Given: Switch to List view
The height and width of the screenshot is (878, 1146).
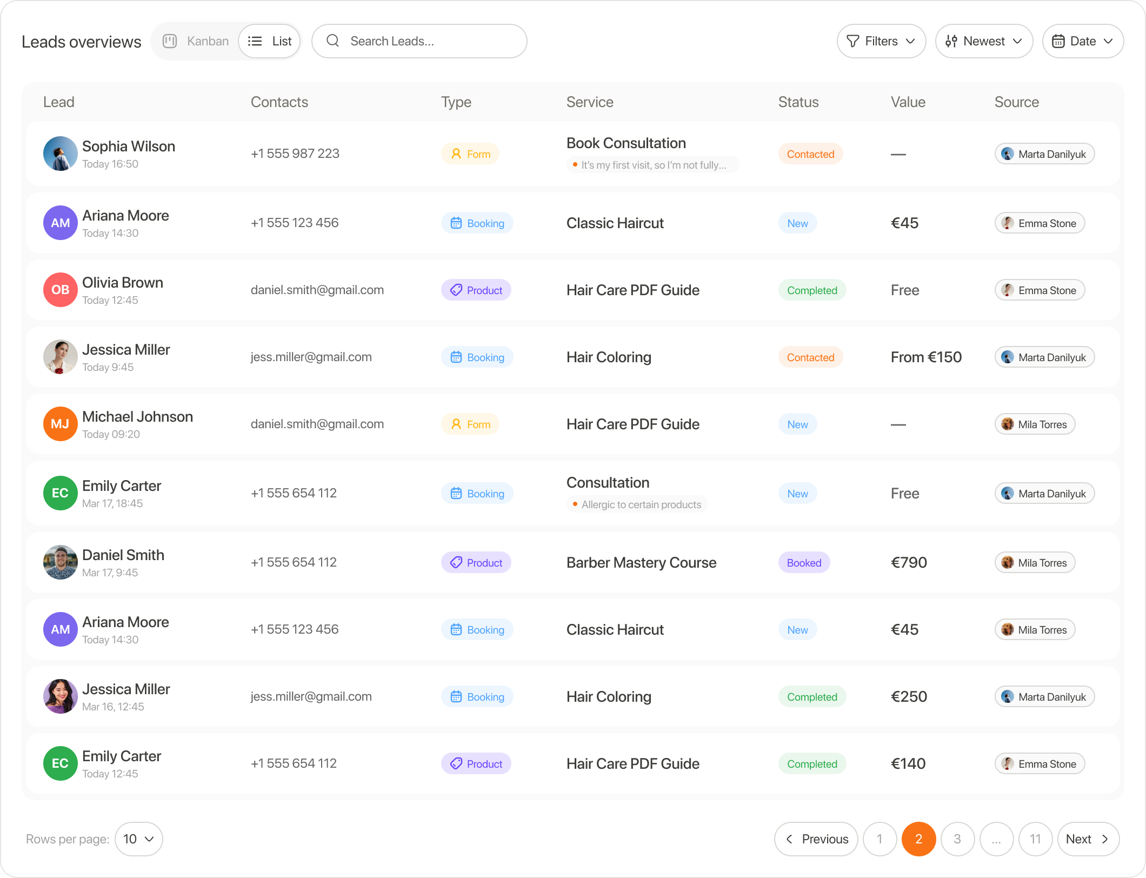Looking at the screenshot, I should click(269, 41).
